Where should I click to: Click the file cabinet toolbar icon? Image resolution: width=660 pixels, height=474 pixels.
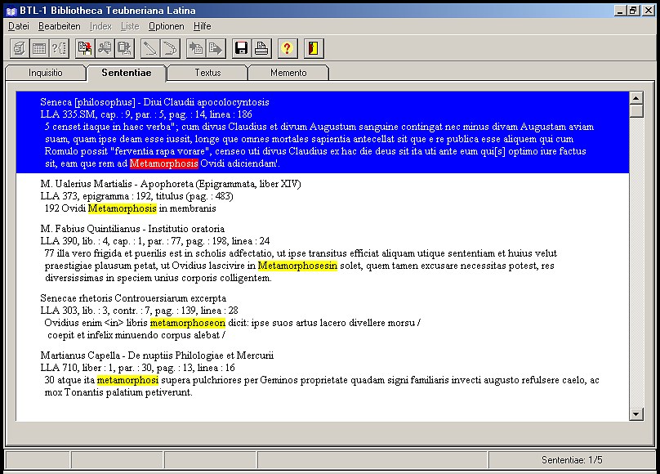pos(20,48)
